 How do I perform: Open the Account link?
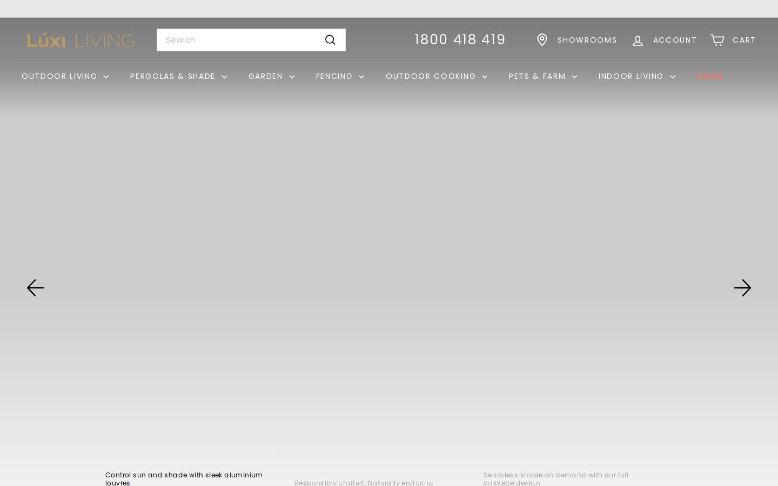click(675, 40)
